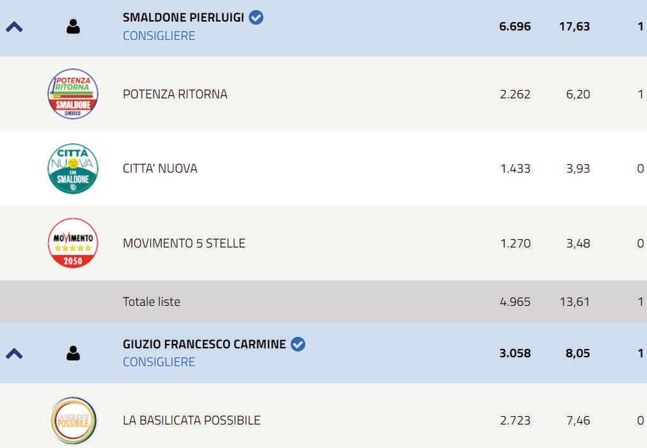647x448 pixels.
Task: Click the verified badge next to Giuzio Francesco Carmine
Action: tap(298, 344)
